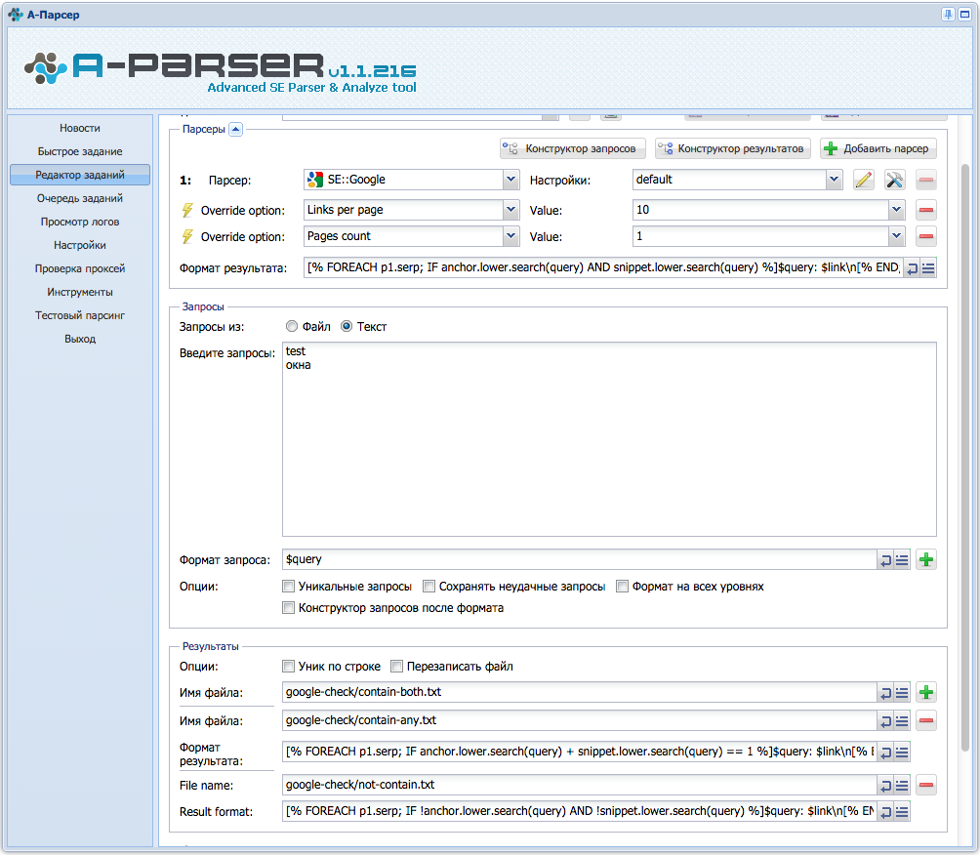Expand the default settings dropdown
The image size is (980, 855).
(834, 180)
